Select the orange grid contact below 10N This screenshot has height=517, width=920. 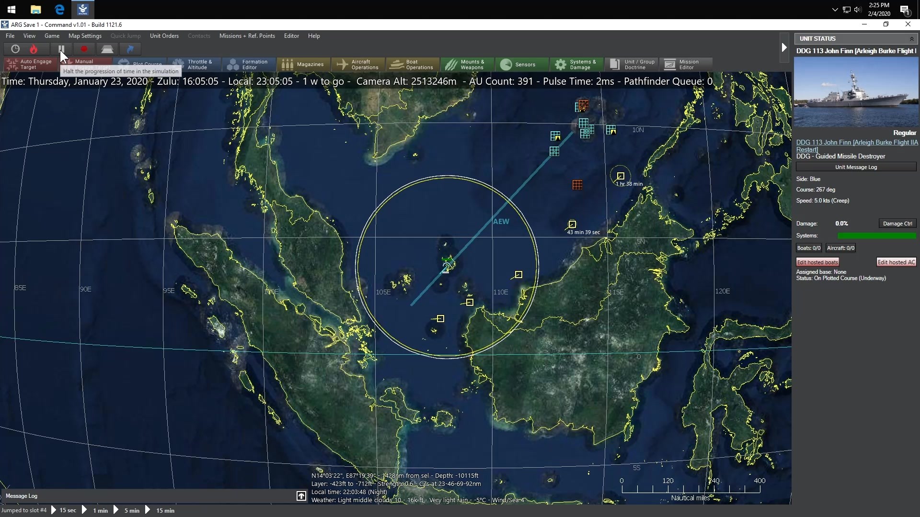[577, 185]
